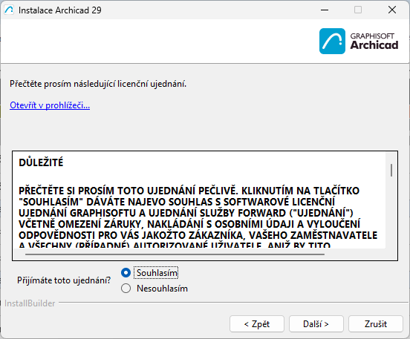
Task: Click the license line starting '"SOUHLASÍM" DÁVÁTE NAJEVO'
Action: (177, 202)
